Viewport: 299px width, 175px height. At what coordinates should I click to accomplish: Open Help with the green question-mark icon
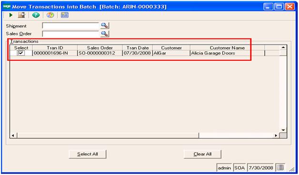pos(36,15)
